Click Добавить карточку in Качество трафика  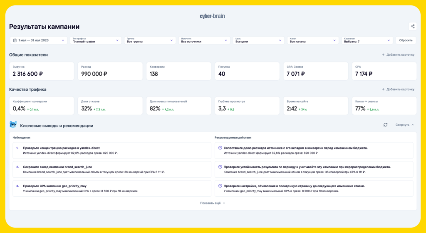point(398,89)
